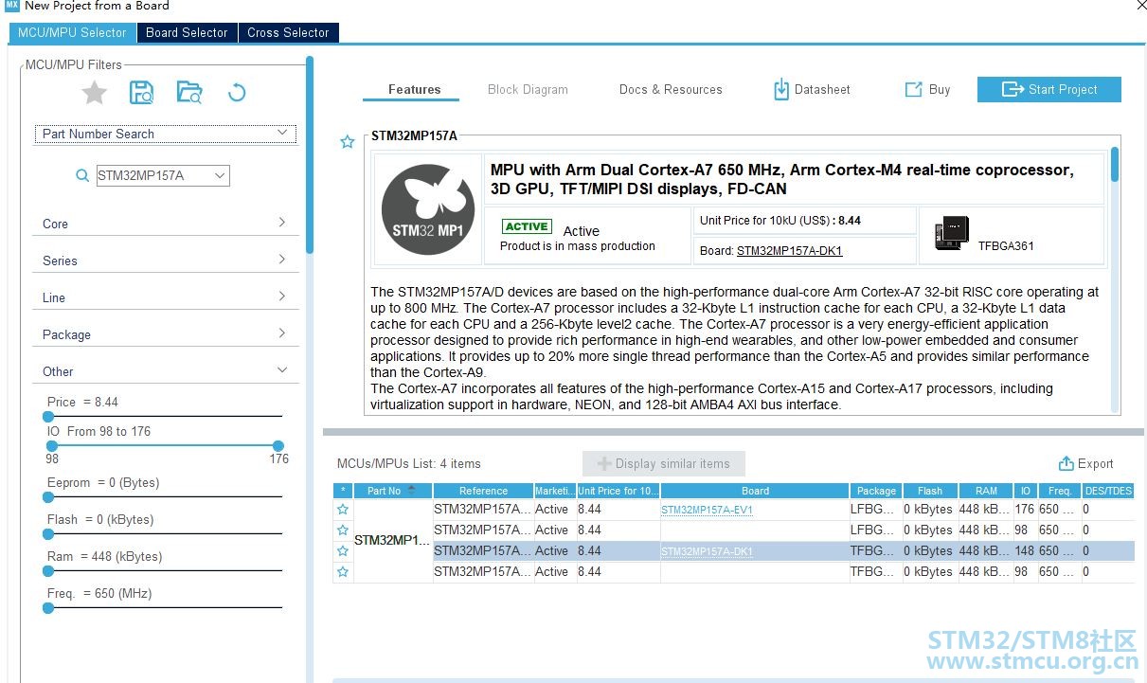The height and width of the screenshot is (683, 1147).
Task: Expand the Package filter section
Action: click(166, 334)
